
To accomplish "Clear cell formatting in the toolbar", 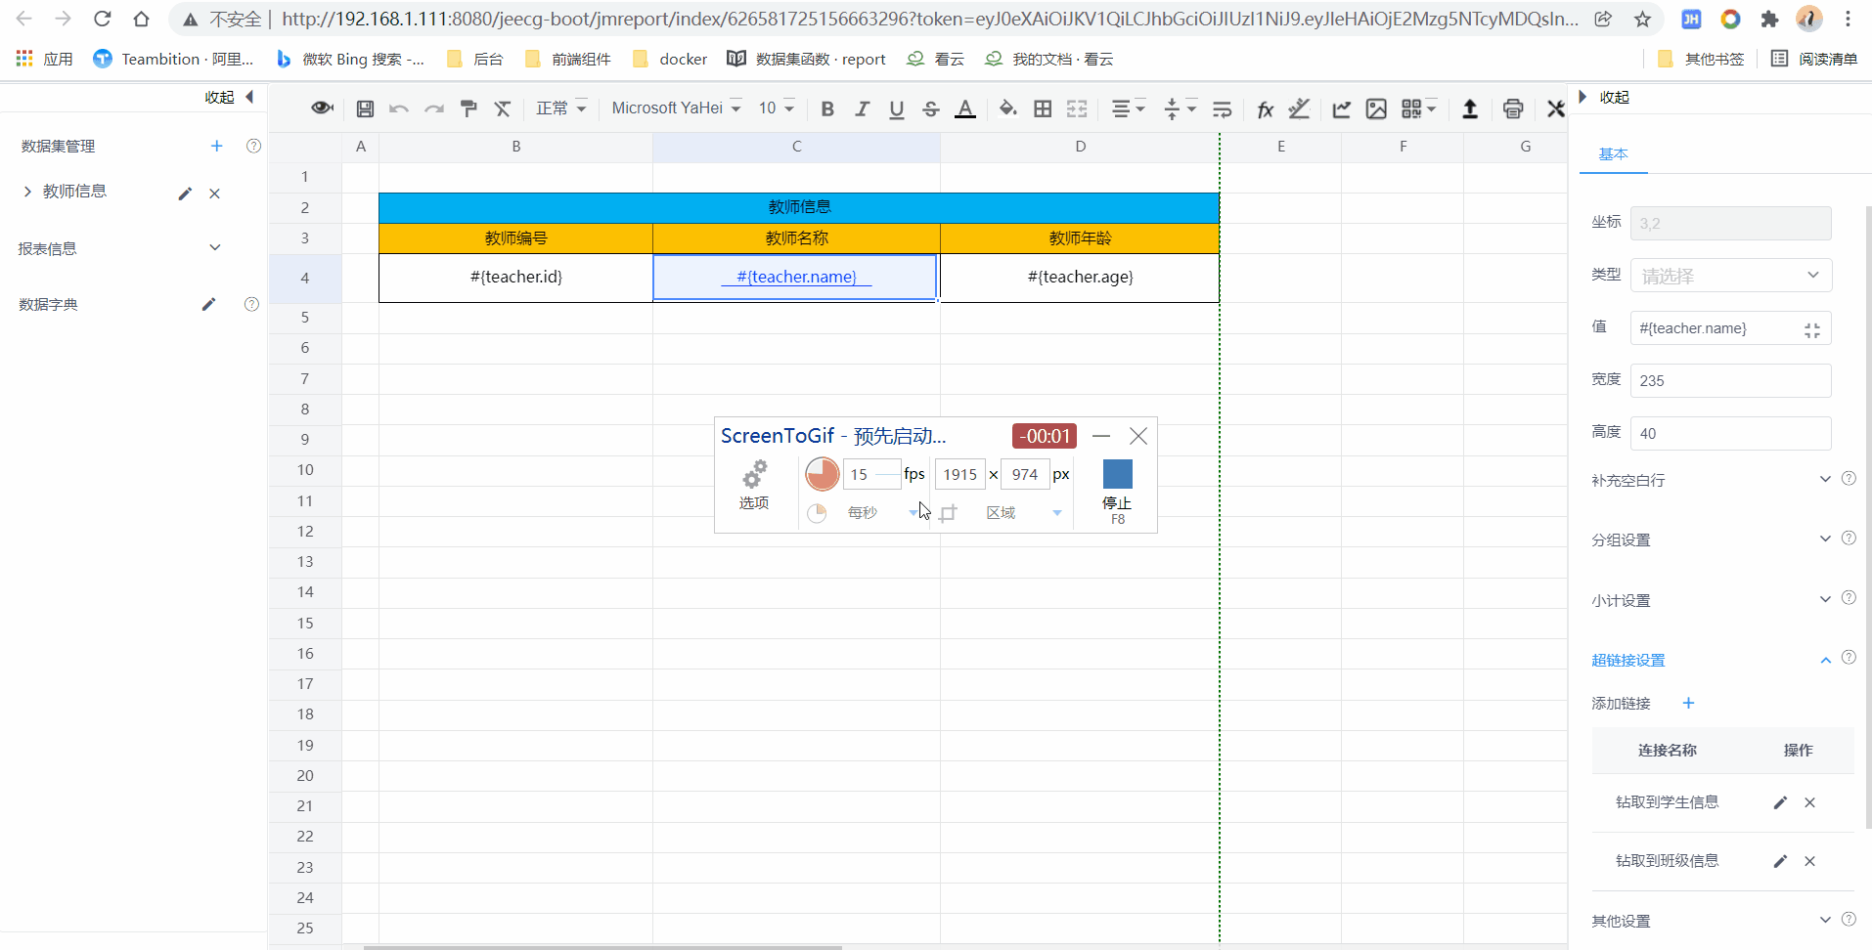I will pyautogui.click(x=502, y=108).
